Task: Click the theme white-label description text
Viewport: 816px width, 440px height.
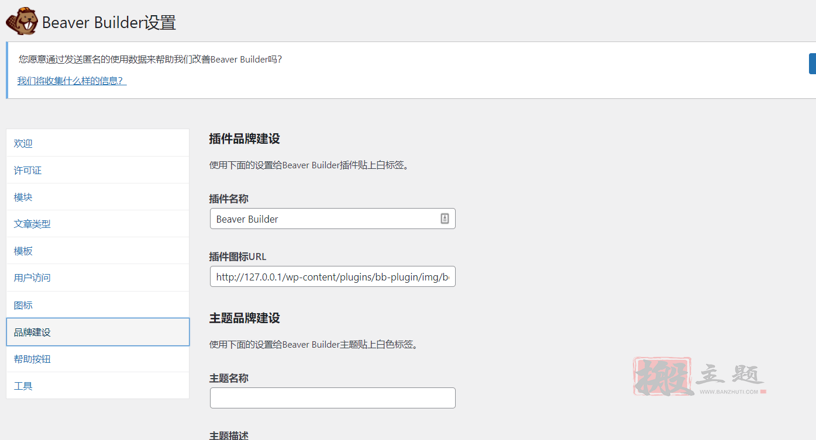Action: (x=313, y=345)
